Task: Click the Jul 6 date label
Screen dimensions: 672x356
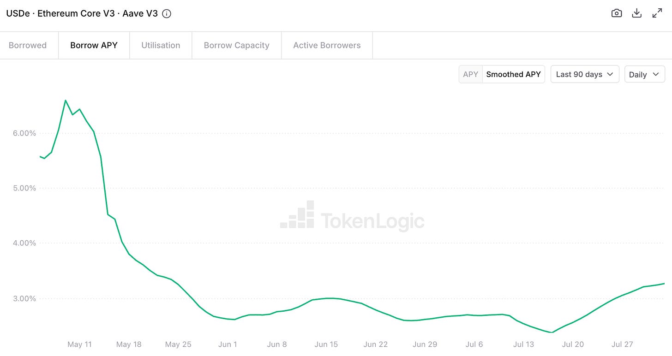Action: 474,344
